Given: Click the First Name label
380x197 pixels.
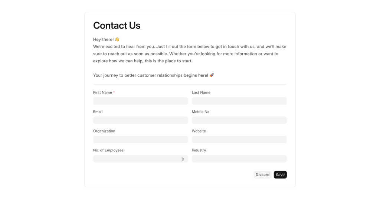Looking at the screenshot, I should [x=102, y=92].
